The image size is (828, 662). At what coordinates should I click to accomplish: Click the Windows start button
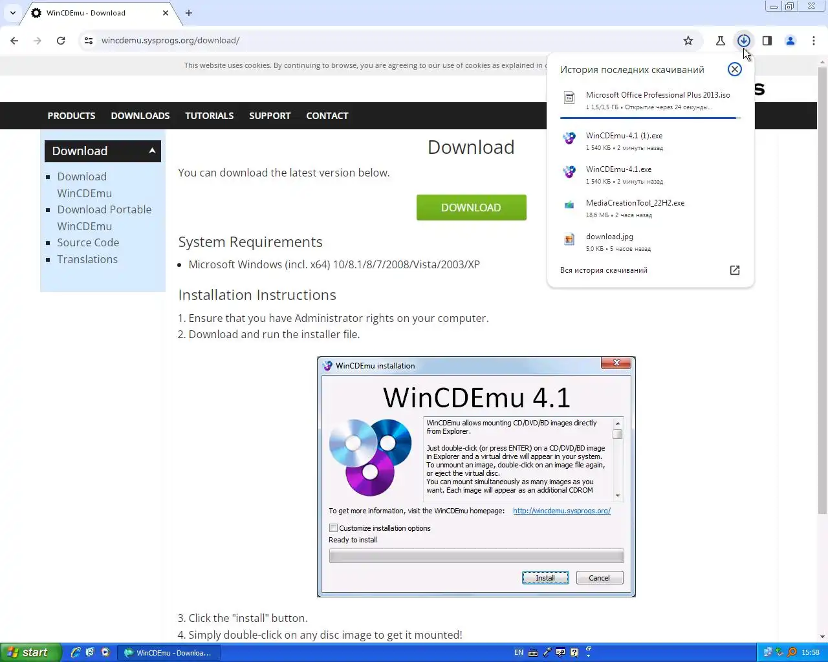(31, 652)
